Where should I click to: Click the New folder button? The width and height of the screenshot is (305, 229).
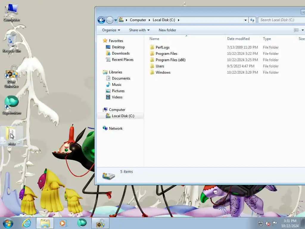(167, 30)
